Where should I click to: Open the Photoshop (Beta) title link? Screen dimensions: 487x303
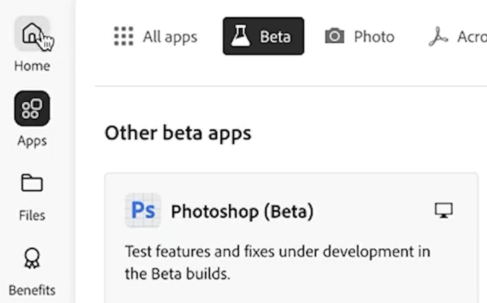click(x=242, y=211)
